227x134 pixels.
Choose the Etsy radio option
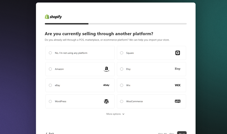122,69
